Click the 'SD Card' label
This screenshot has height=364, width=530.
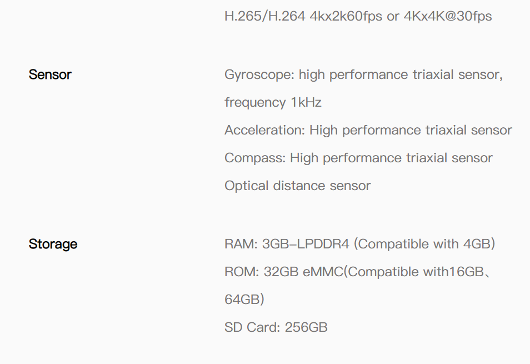pos(250,327)
